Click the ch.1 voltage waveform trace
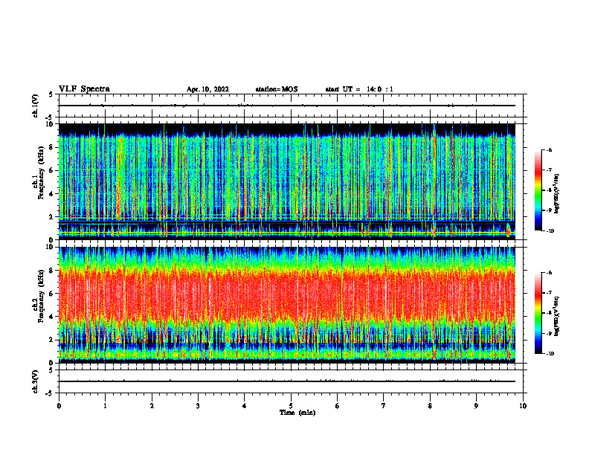This screenshot has width=589, height=455. click(x=286, y=106)
